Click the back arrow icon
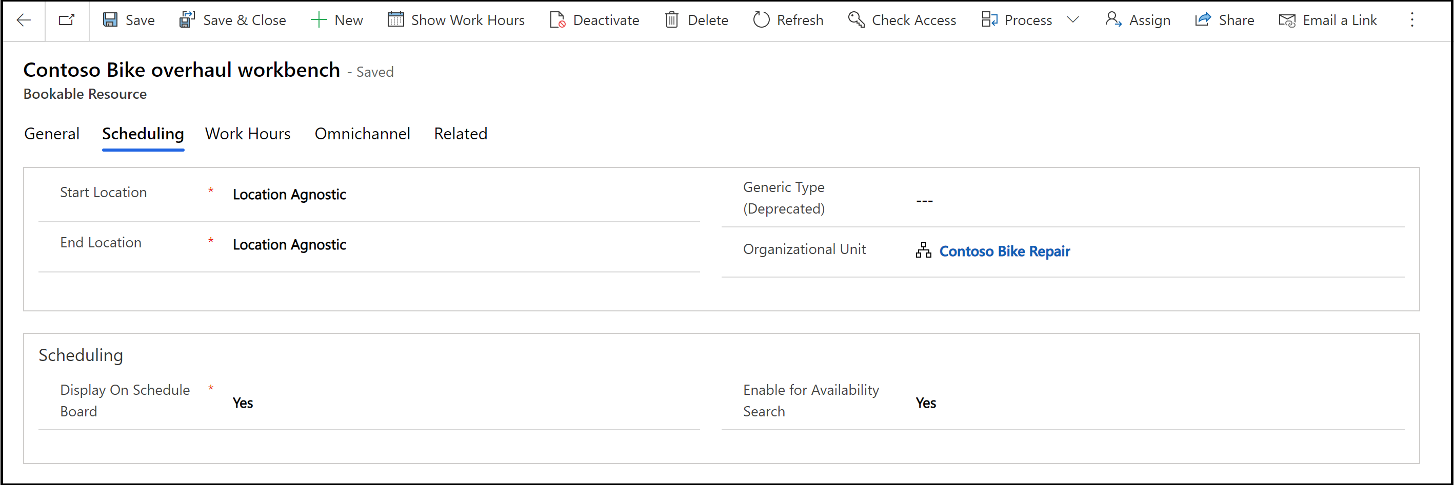The width and height of the screenshot is (1454, 485). click(24, 20)
